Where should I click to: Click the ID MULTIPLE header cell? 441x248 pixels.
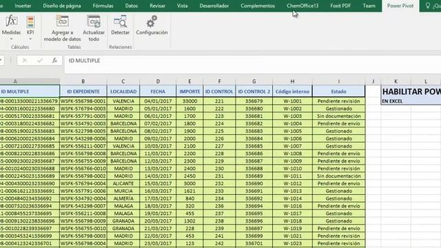tap(30, 92)
